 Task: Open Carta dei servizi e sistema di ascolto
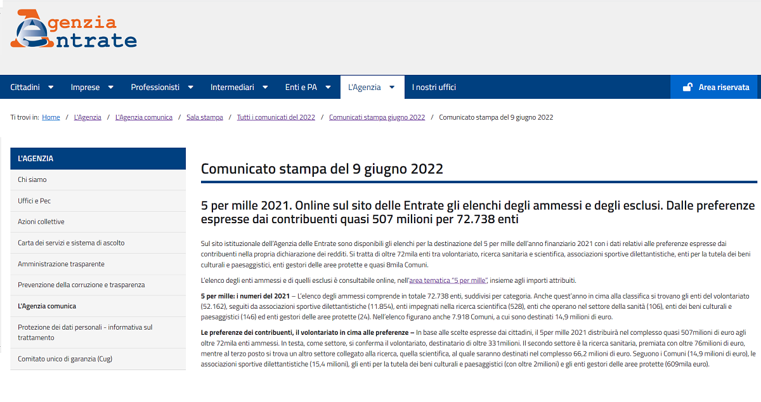[x=98, y=243]
